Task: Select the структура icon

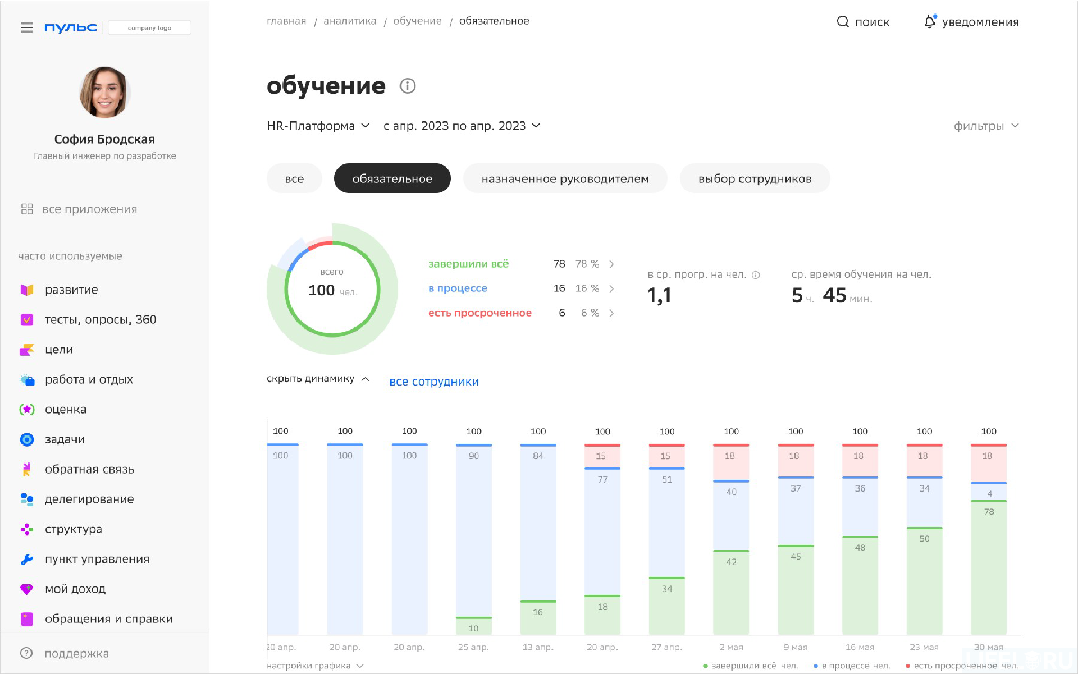Action: click(x=26, y=529)
